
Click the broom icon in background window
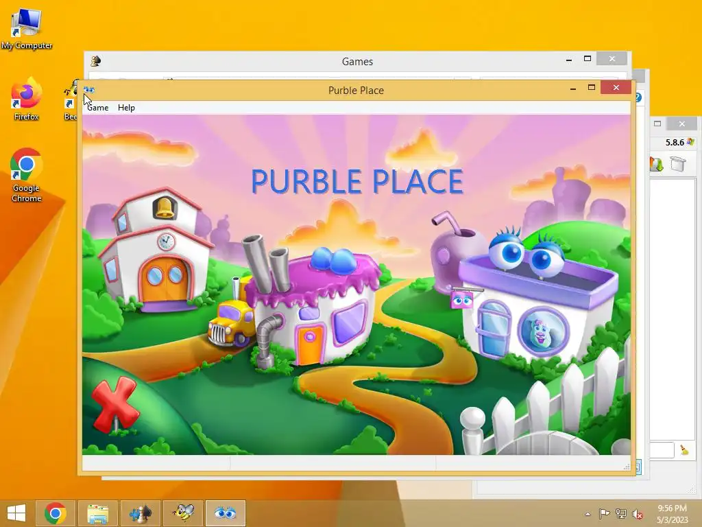684,450
